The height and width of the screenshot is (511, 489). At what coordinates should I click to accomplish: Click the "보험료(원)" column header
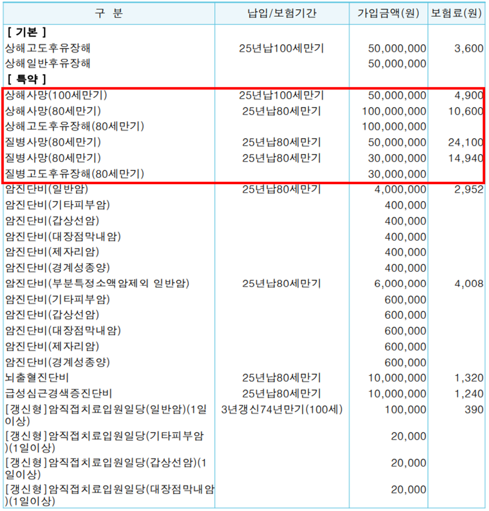point(456,13)
